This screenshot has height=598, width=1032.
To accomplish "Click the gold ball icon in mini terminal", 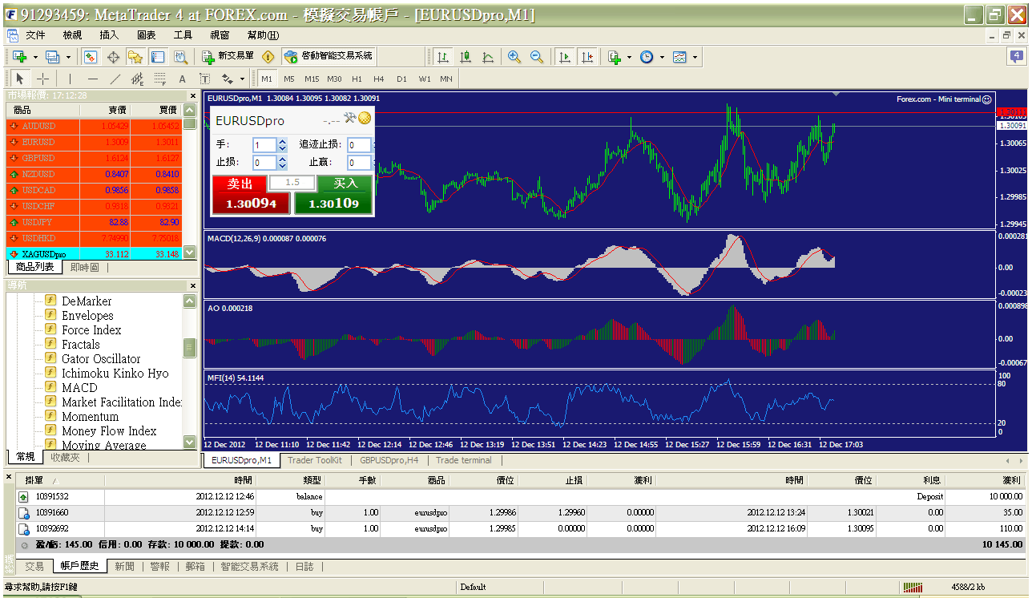I will click(x=365, y=118).
